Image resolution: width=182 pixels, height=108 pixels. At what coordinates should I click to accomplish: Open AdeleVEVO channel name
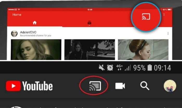pos(28,32)
